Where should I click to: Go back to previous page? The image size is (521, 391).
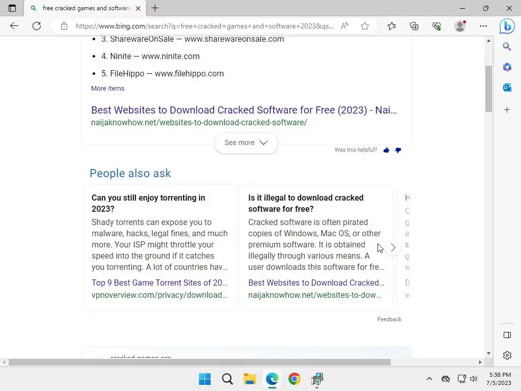14,26
